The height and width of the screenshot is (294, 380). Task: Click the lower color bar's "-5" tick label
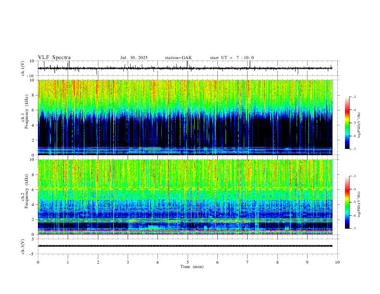coord(354,202)
